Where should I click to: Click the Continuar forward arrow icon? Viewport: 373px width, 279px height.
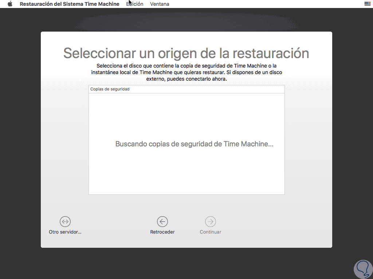click(x=211, y=222)
